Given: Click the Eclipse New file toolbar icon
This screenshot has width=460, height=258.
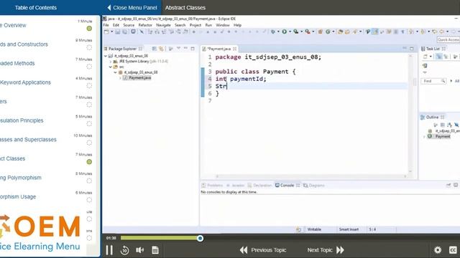Looking at the screenshot, I should click(x=106, y=32).
